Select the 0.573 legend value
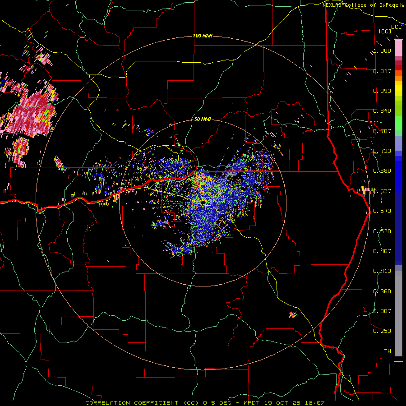The image size is (406, 406). (382, 211)
